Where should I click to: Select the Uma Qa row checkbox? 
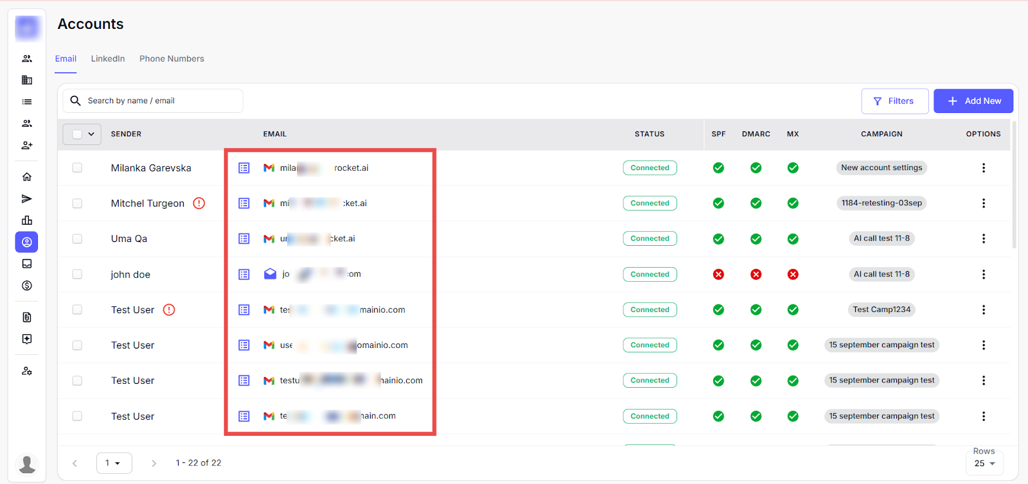click(77, 239)
